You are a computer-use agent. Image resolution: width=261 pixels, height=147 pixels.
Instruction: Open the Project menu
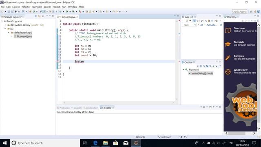pos(56,7)
